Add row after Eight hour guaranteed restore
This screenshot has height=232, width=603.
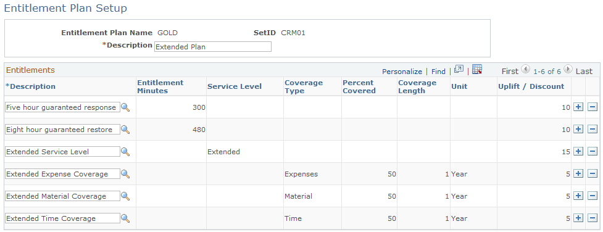click(578, 130)
